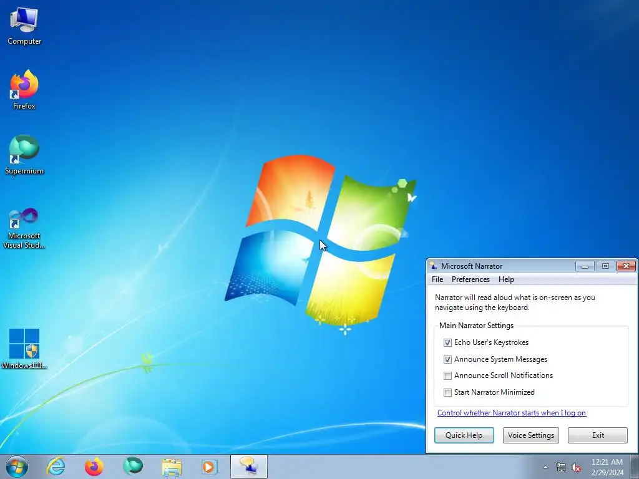Viewport: 639px width, 479px height.
Task: Show hidden system tray icons
Action: (x=545, y=467)
